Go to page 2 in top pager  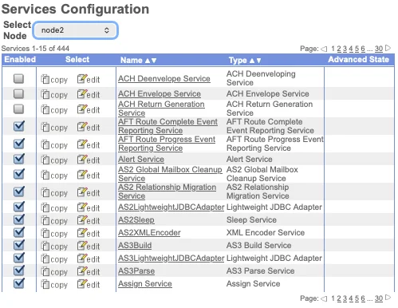339,49
